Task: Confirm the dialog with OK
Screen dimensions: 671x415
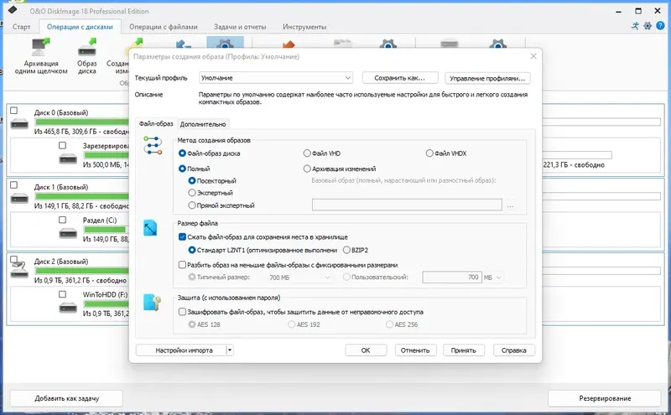Action: click(x=366, y=350)
